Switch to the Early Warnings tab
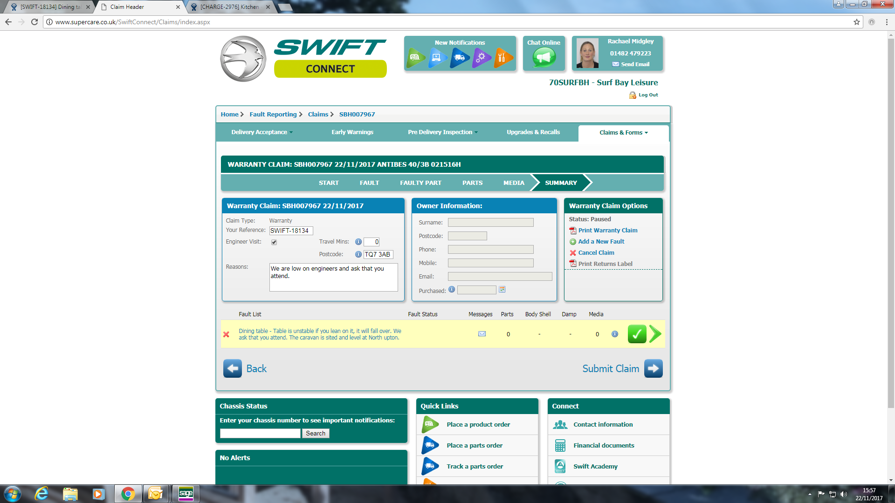Viewport: 895px width, 503px height. tap(352, 132)
